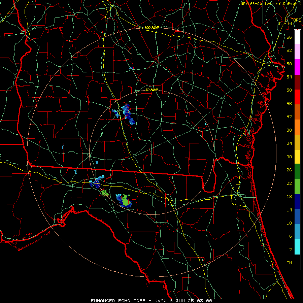
Task: Click the cyan legend swatch
Action: (297, 247)
